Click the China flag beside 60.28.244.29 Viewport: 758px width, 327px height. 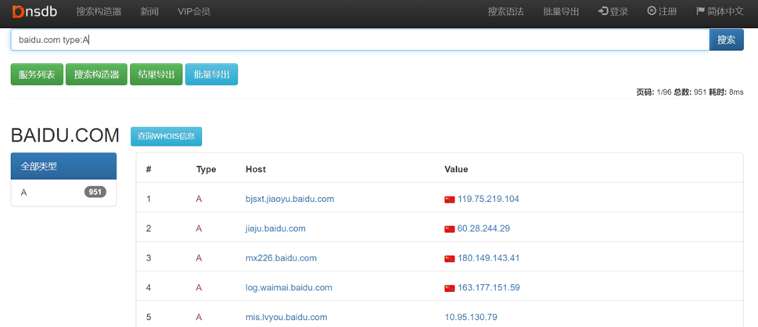(x=450, y=228)
